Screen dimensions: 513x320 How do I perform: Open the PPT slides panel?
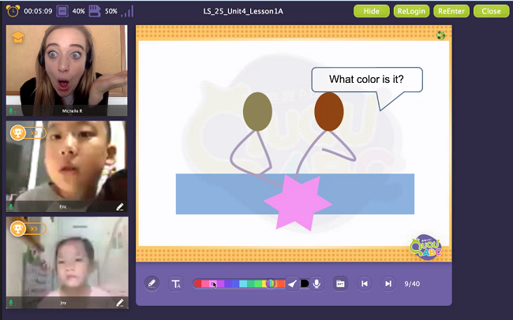click(340, 284)
